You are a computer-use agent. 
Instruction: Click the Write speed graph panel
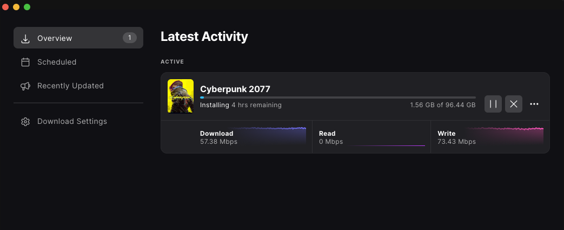[x=490, y=137]
